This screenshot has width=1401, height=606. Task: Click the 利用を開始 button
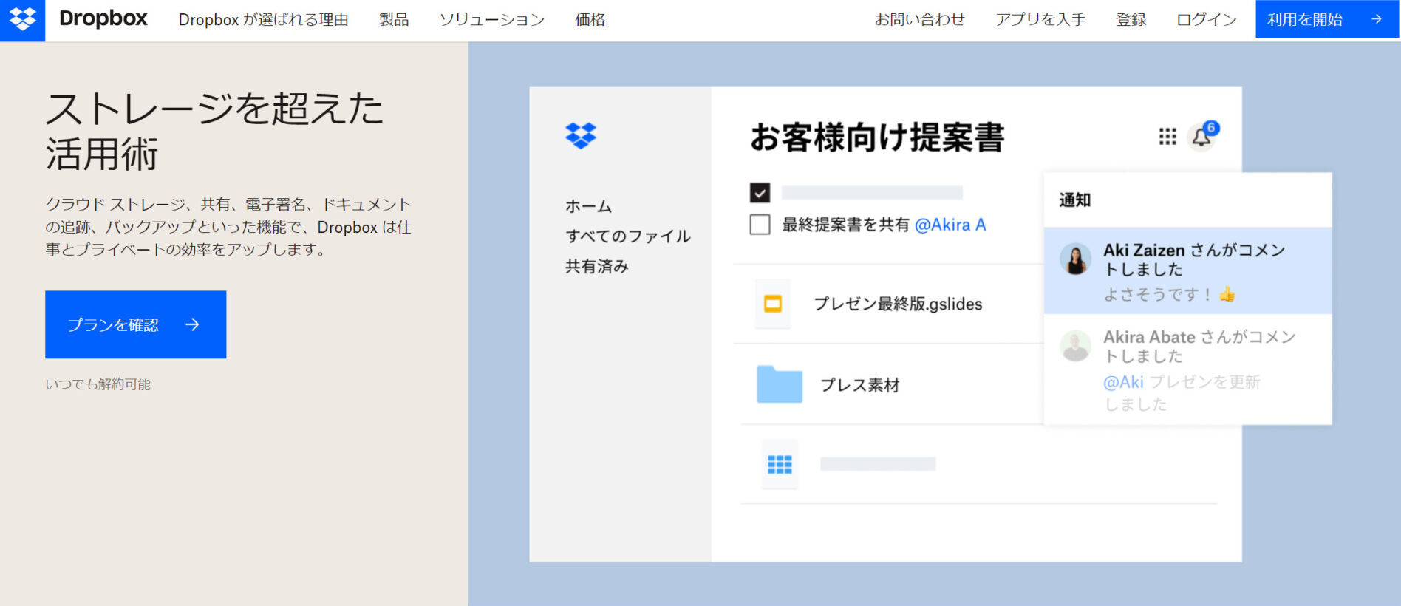pyautogui.click(x=1327, y=19)
